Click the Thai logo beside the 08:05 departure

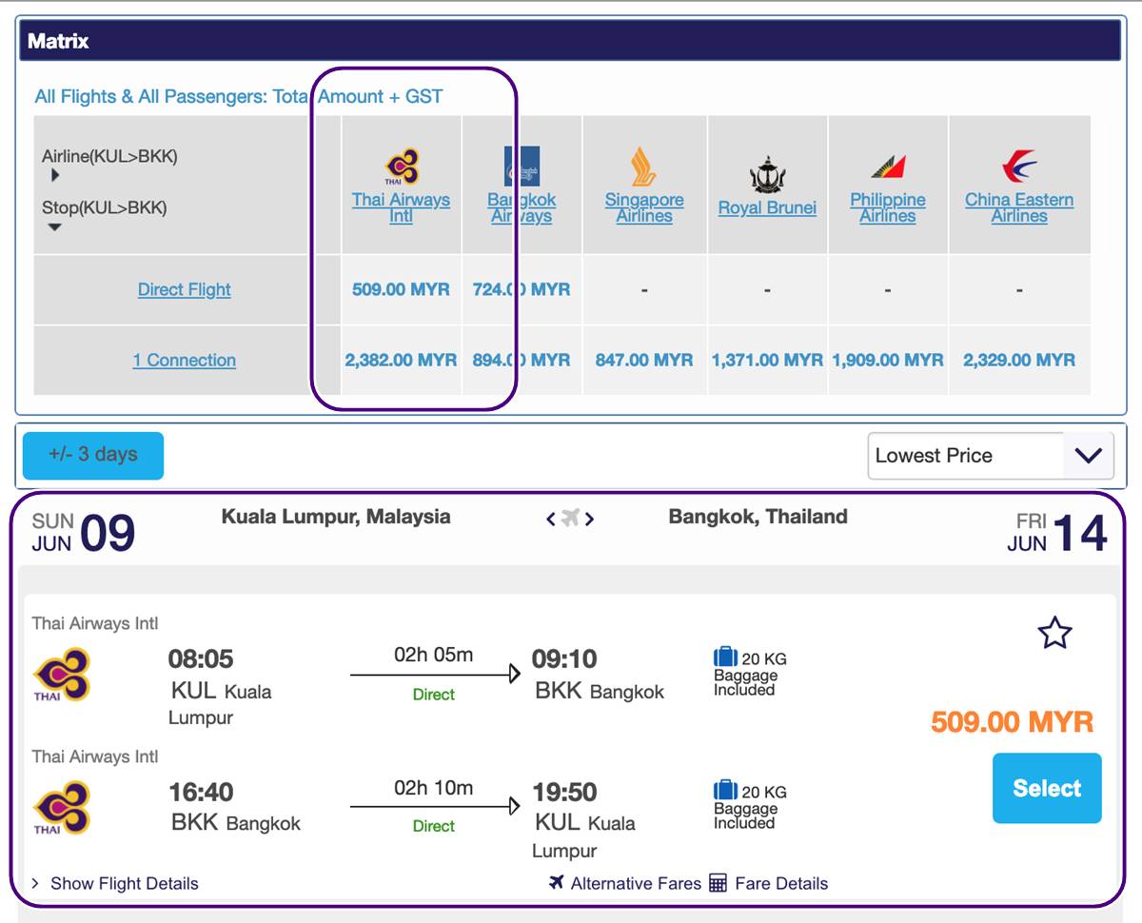coord(62,675)
